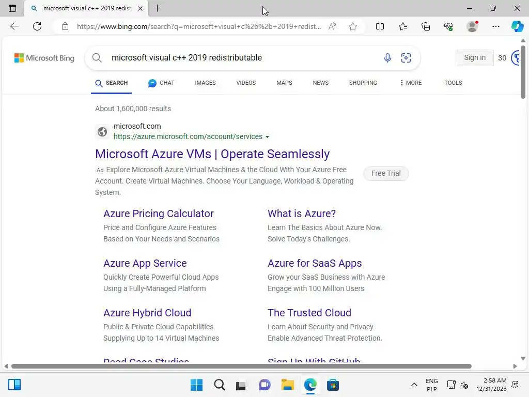Viewport: 529px width, 397px height.
Task: Go back to the previous page
Action: [x=14, y=26]
